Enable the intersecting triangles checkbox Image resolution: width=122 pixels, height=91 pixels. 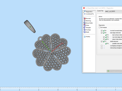102,48
